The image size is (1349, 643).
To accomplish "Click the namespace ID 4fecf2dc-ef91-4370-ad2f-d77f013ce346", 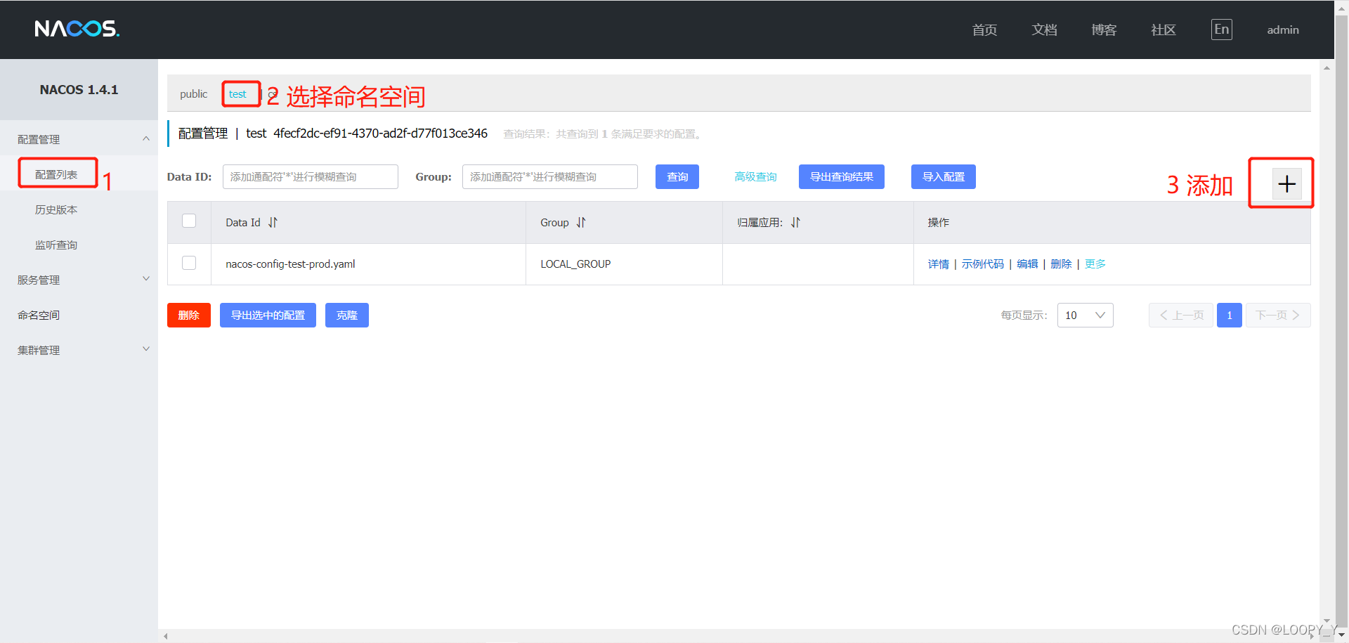I will tap(380, 134).
